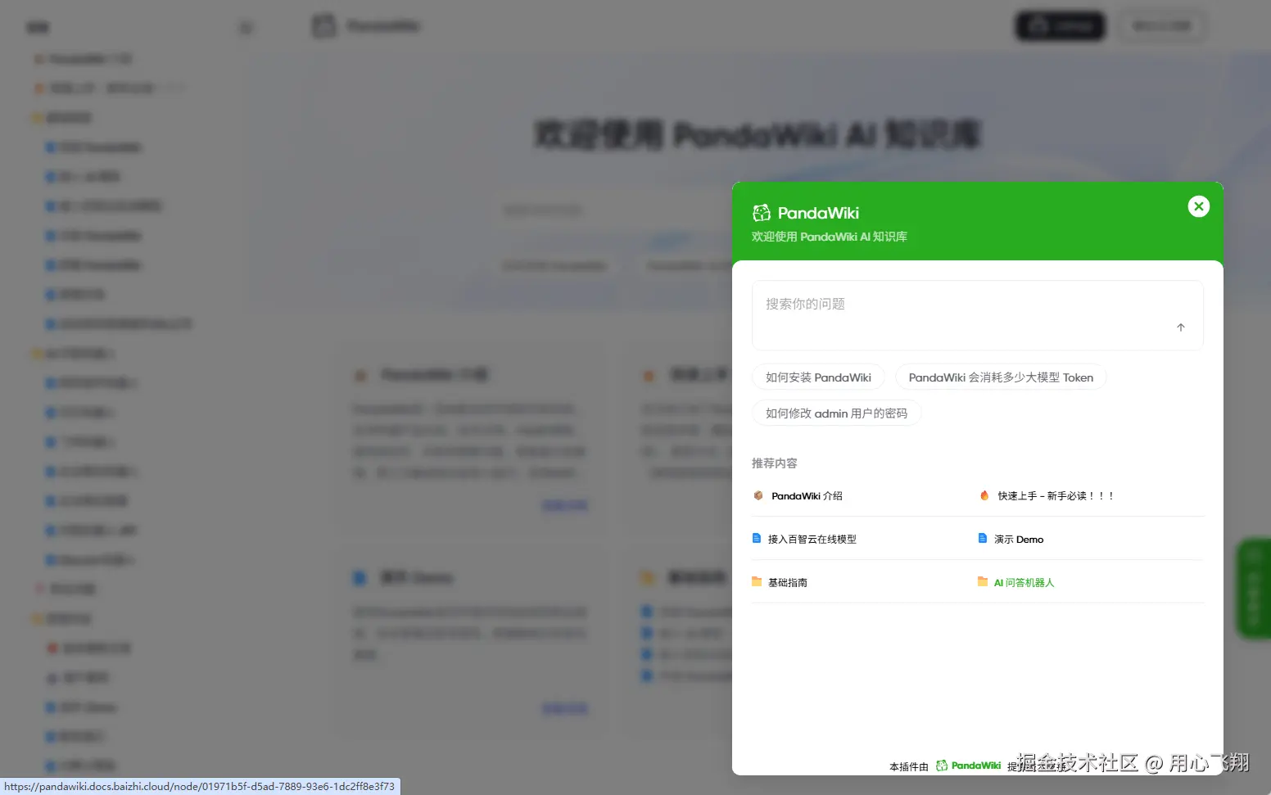Click the green floating assistant side button

(x=1254, y=588)
